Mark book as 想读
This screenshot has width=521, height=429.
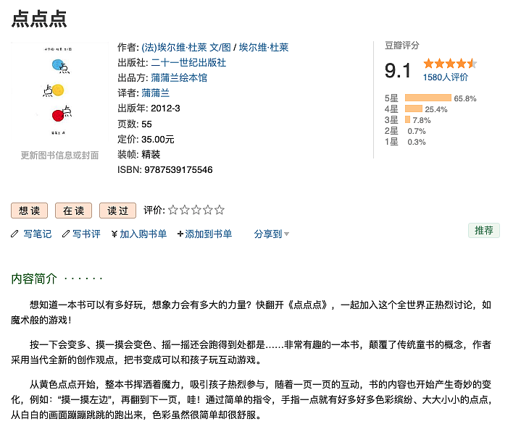pos(30,211)
